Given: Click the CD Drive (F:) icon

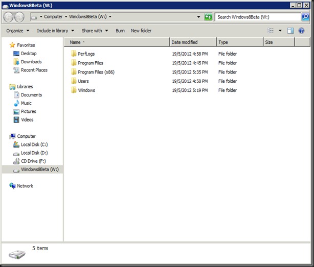Looking at the screenshot, I should [x=16, y=161].
